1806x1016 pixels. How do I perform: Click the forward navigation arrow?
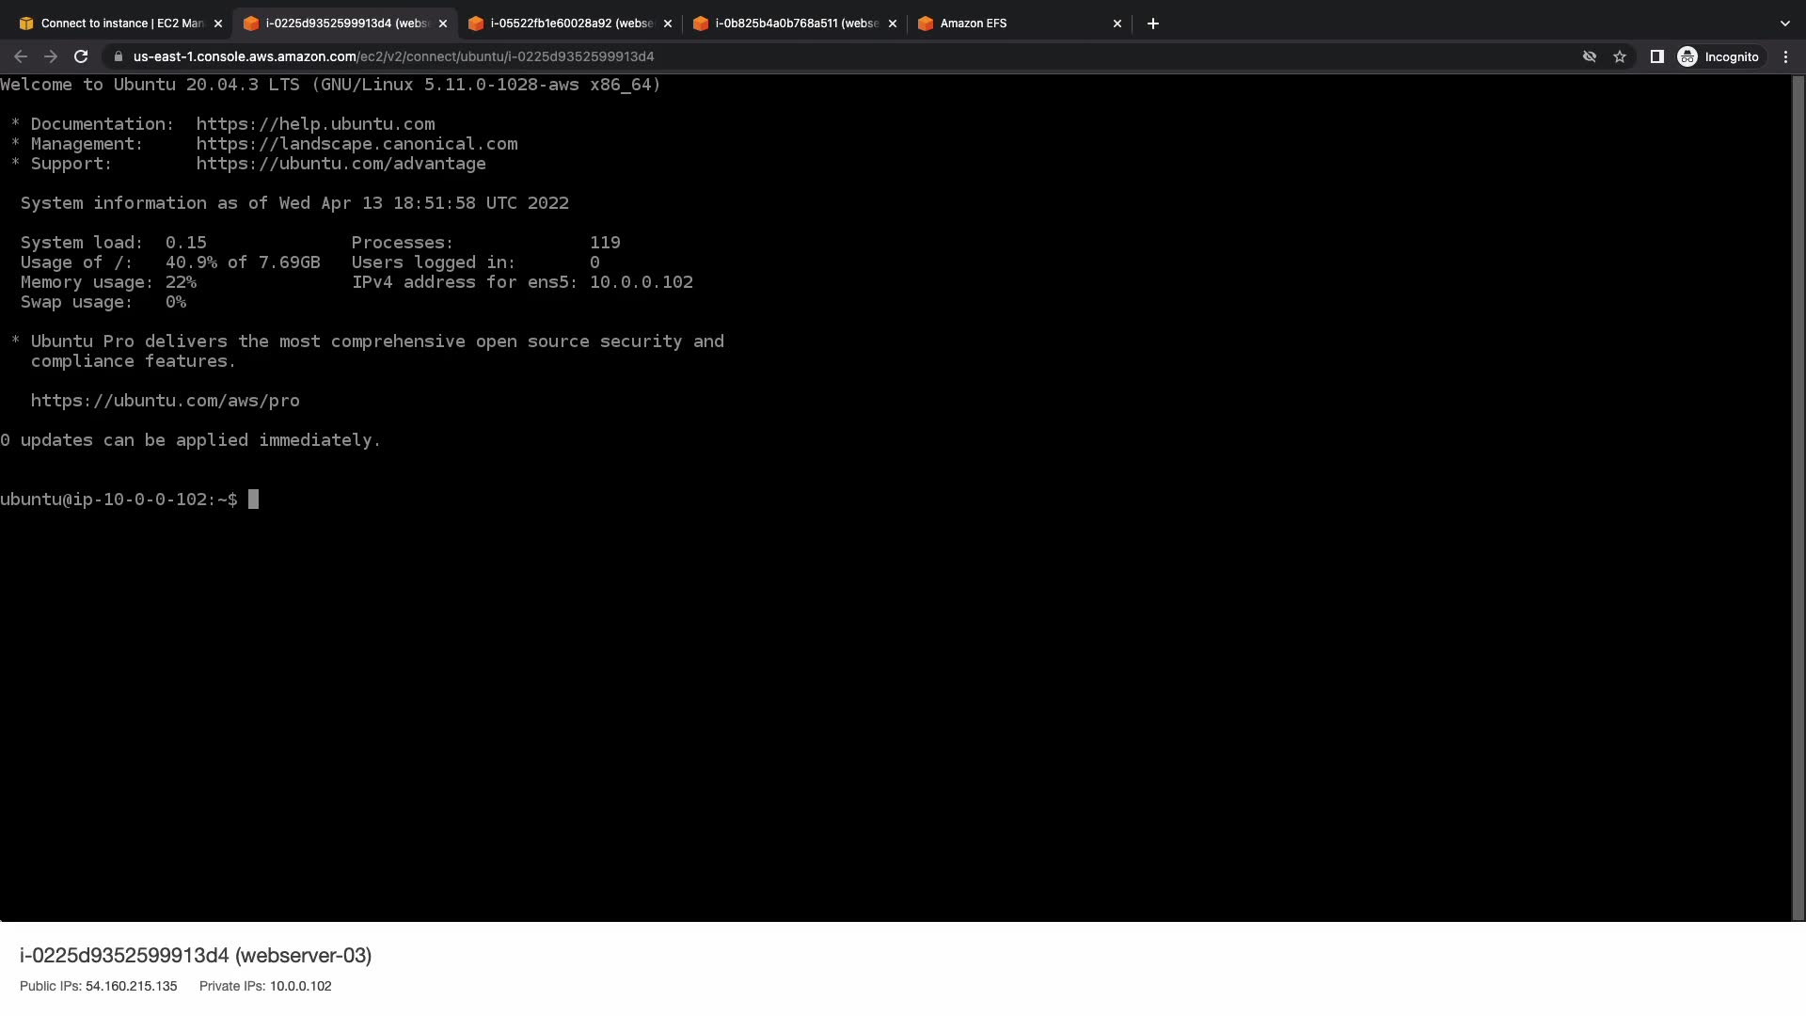(x=51, y=56)
